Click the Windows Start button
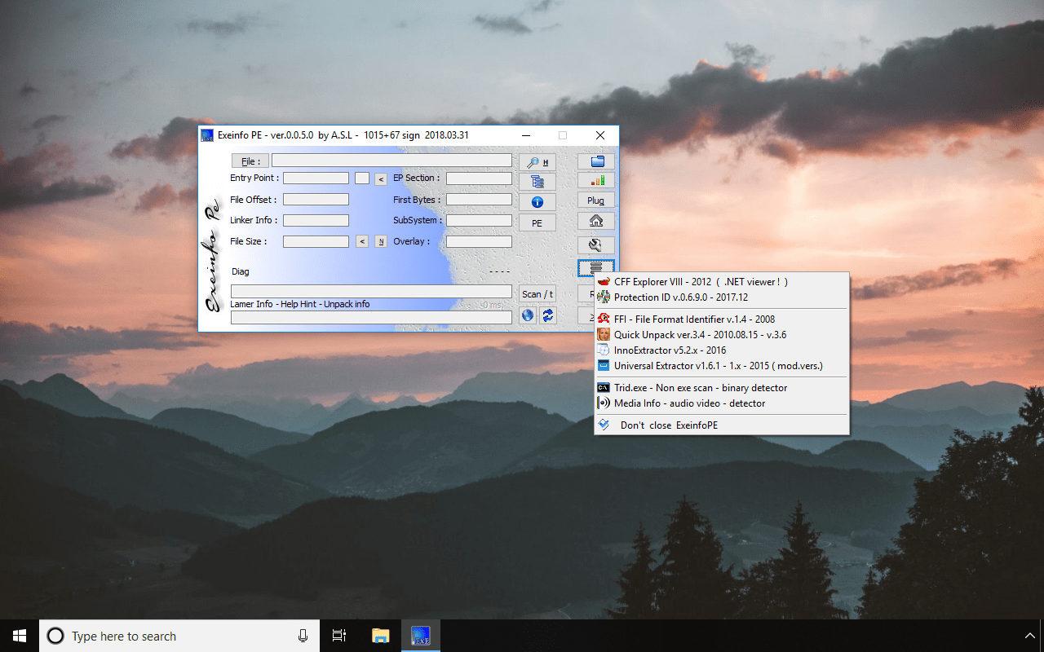The height and width of the screenshot is (652, 1044). (x=20, y=636)
